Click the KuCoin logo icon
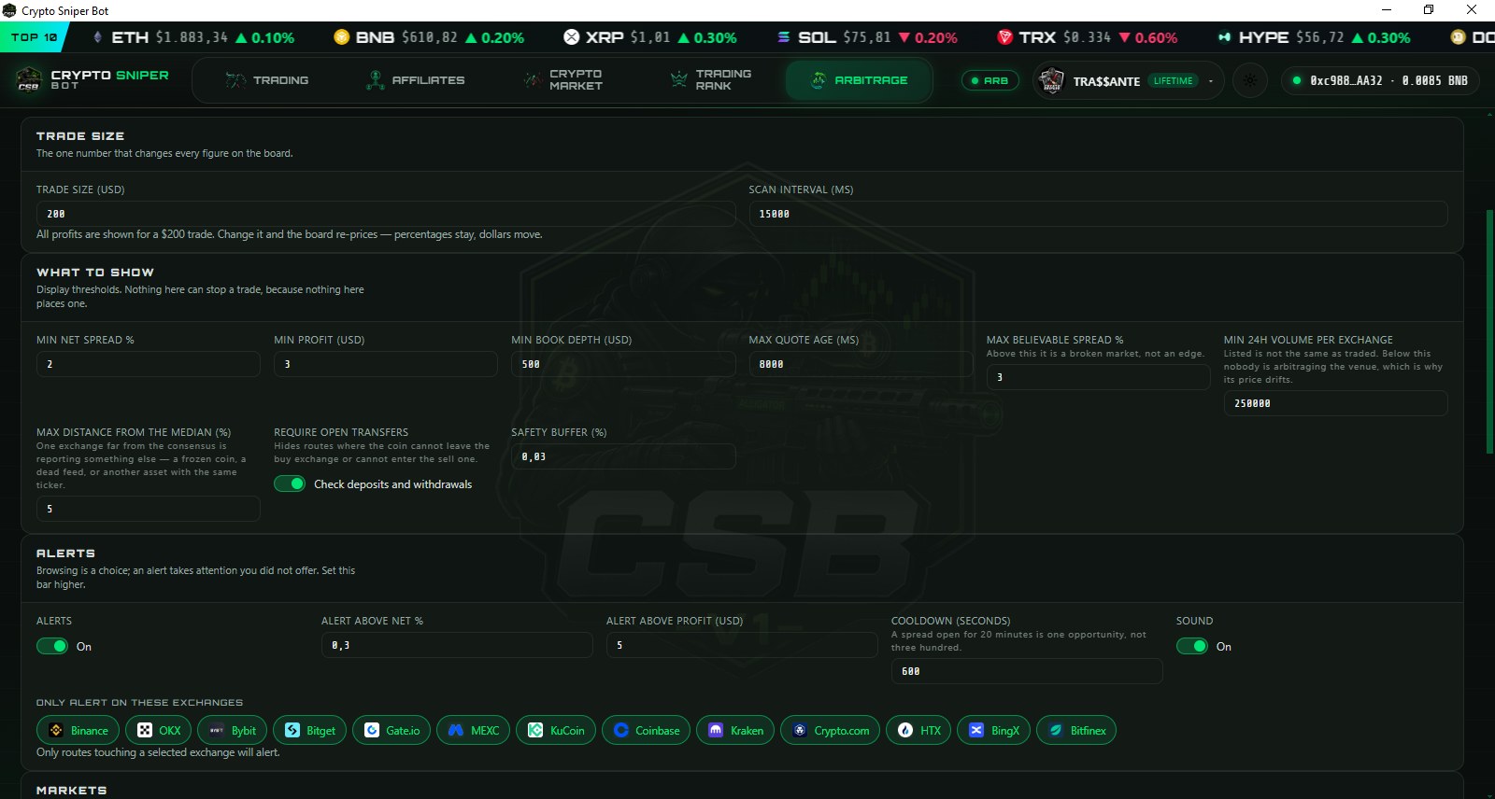The width and height of the screenshot is (1495, 799). click(535, 731)
